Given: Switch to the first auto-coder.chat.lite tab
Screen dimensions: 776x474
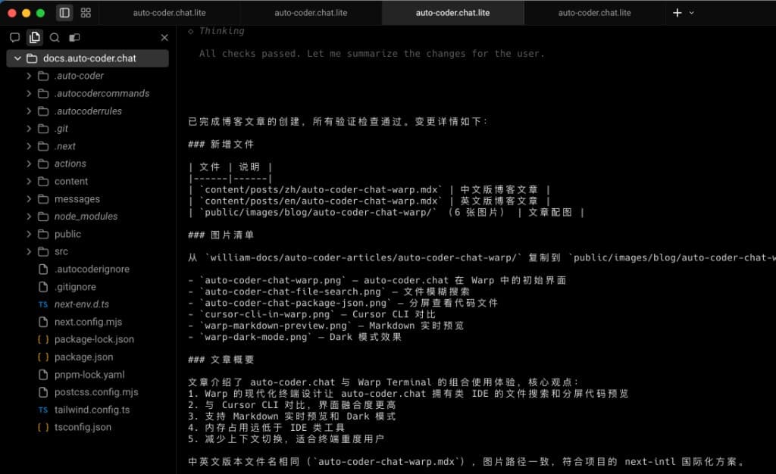Looking at the screenshot, I should click(169, 13).
